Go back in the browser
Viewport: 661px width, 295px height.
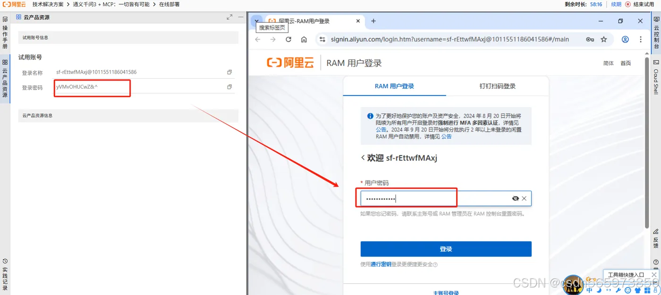[x=258, y=40]
